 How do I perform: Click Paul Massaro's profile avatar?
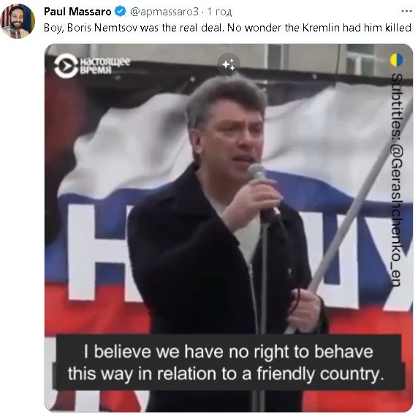(x=18, y=21)
